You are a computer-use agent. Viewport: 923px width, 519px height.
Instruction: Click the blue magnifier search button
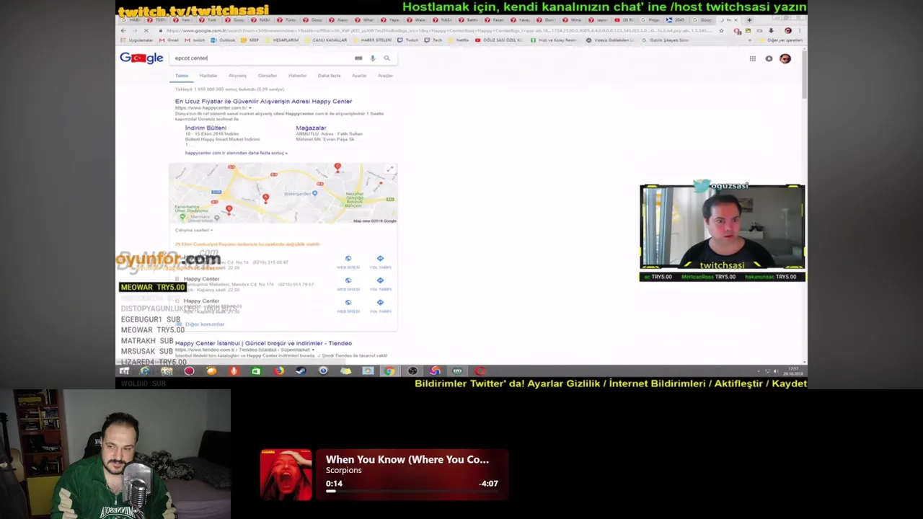point(387,58)
